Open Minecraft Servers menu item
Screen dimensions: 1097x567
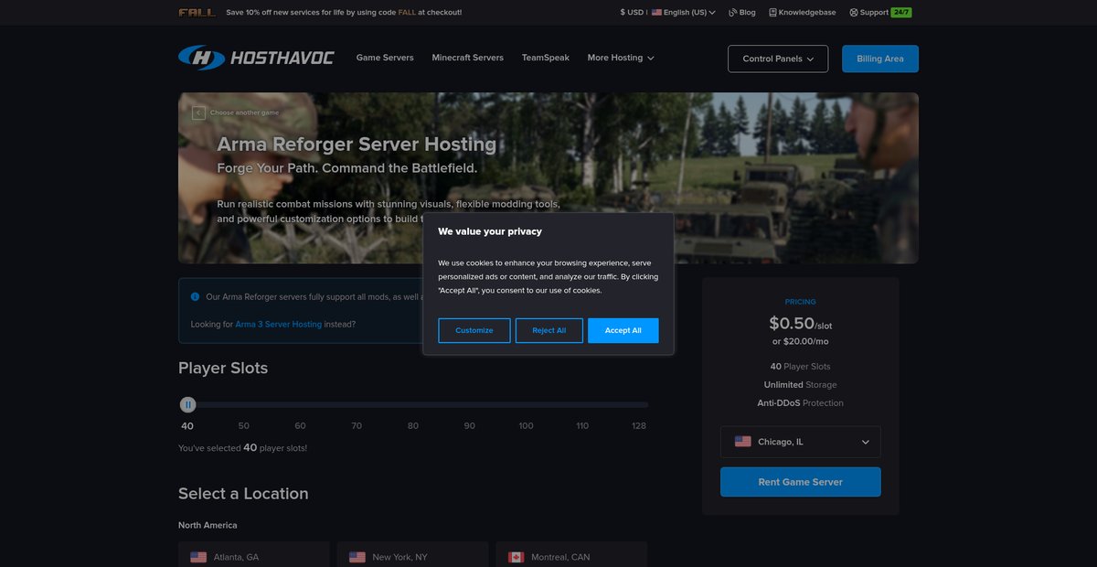pos(467,58)
